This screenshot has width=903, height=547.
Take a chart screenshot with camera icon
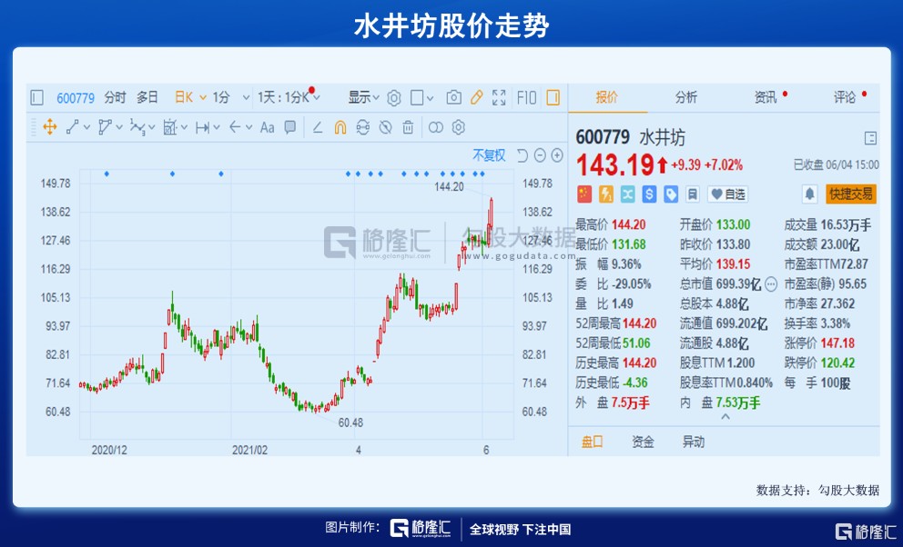pyautogui.click(x=454, y=98)
